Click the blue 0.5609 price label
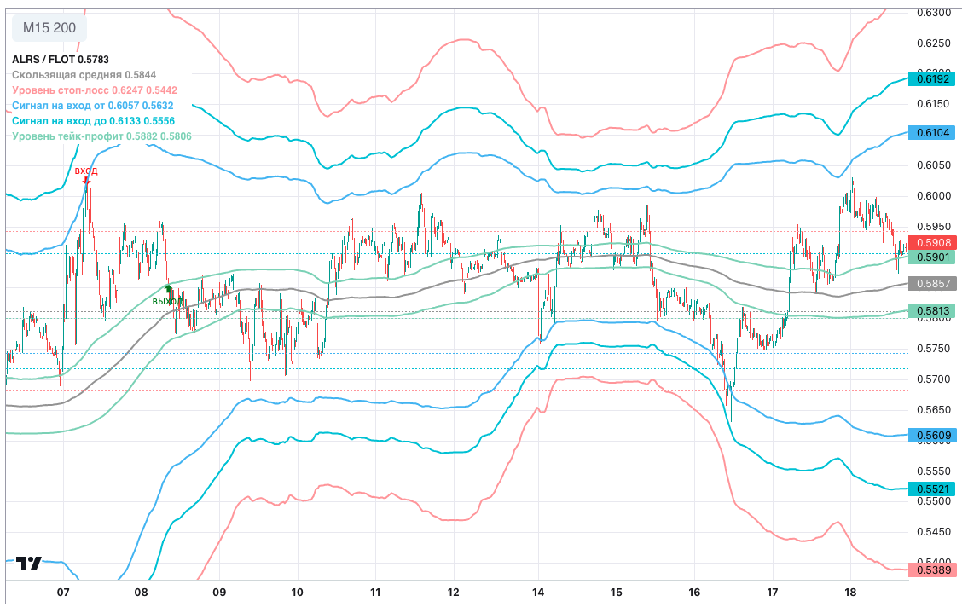 point(933,435)
